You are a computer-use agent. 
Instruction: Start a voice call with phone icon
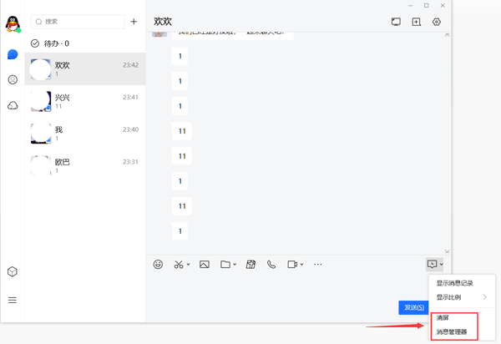point(271,264)
